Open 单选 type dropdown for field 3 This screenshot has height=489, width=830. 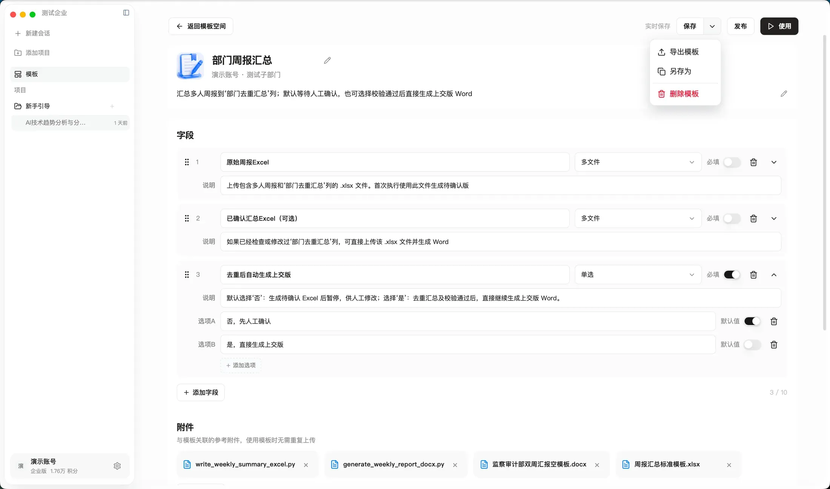click(638, 274)
